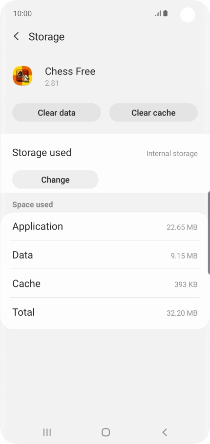210x444 pixels.
Task: Select the Application size row
Action: (105, 227)
